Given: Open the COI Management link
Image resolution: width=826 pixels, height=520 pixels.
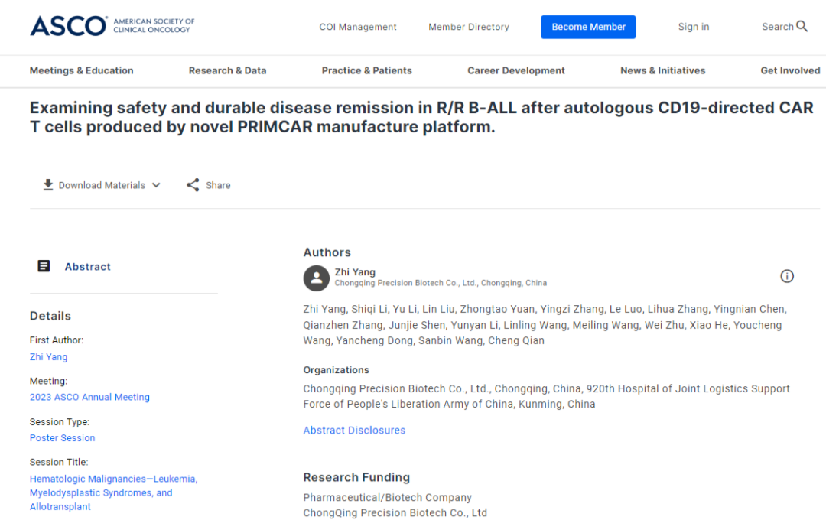Looking at the screenshot, I should point(357,27).
